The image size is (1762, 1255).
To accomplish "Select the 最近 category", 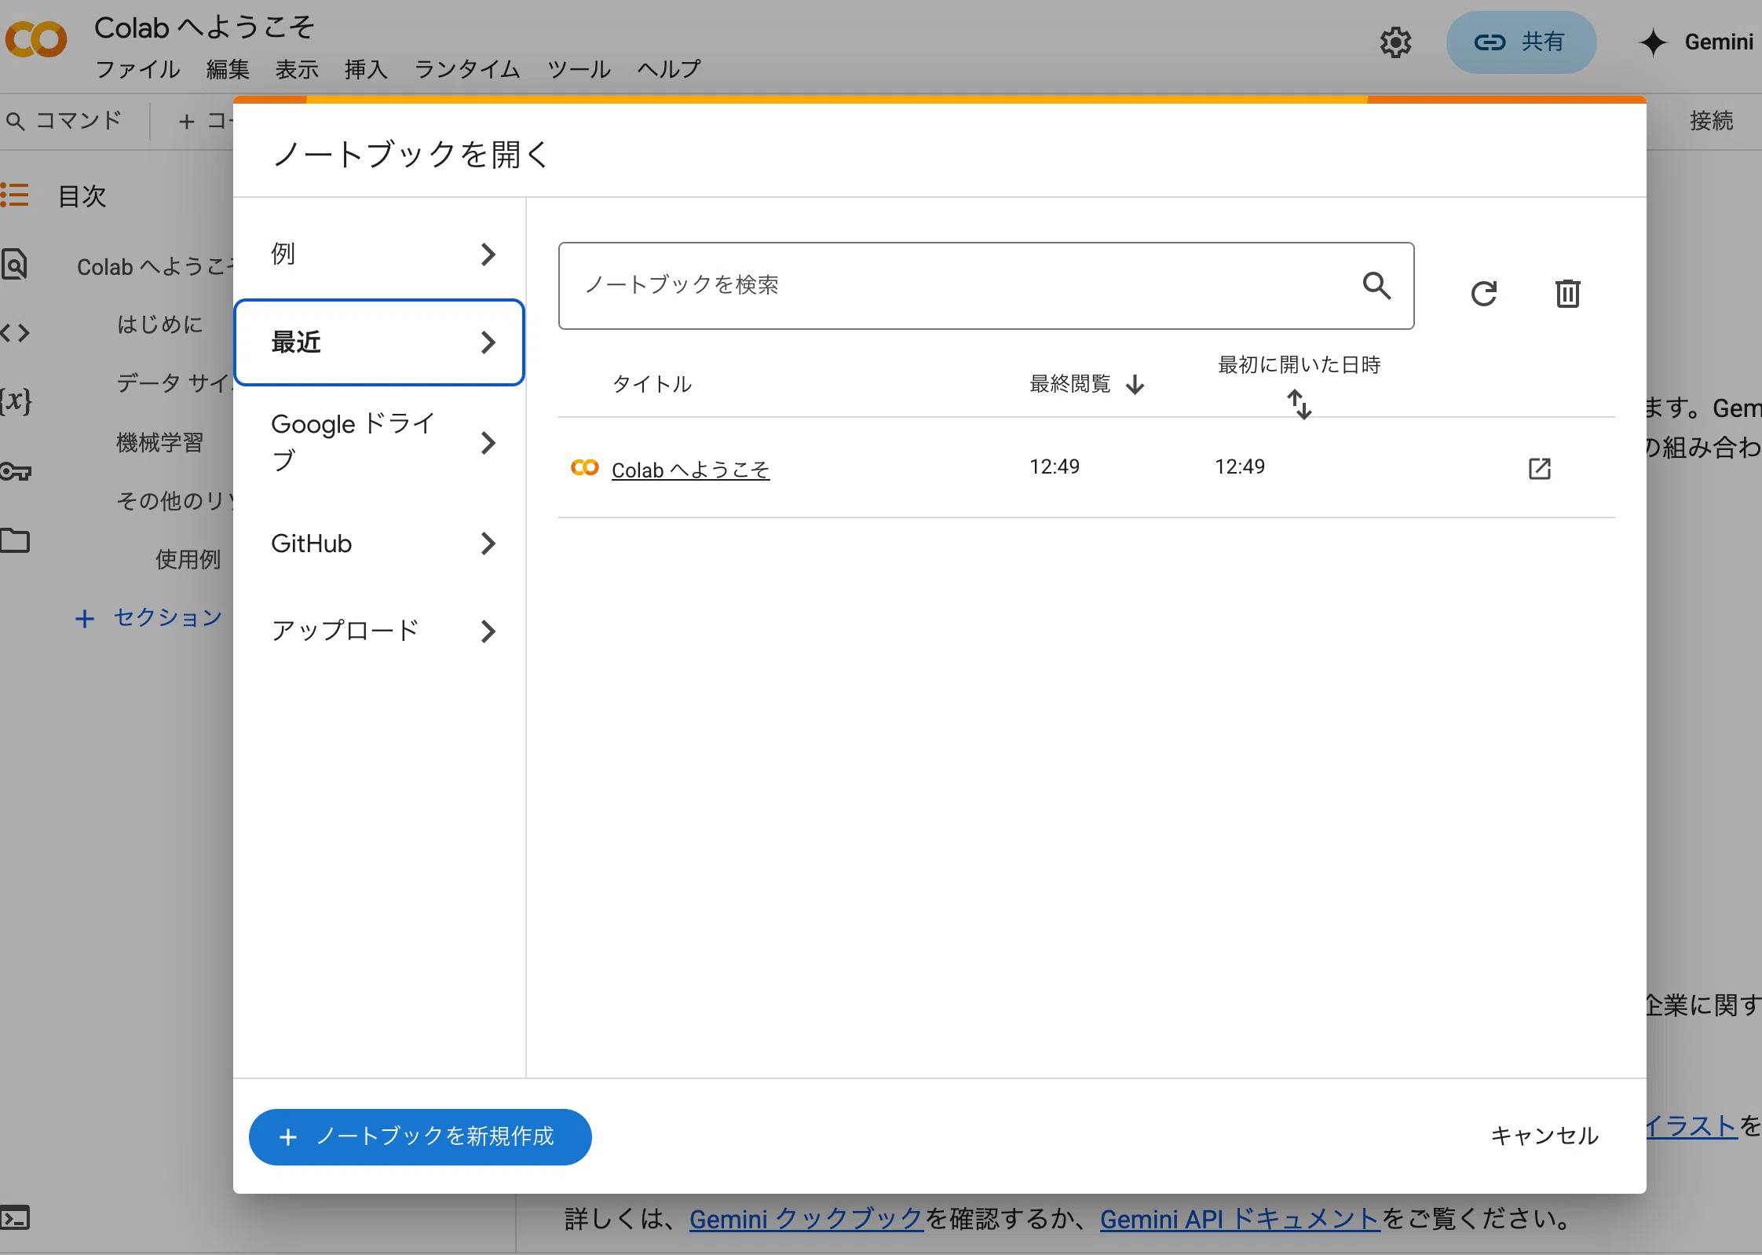I will pos(379,342).
